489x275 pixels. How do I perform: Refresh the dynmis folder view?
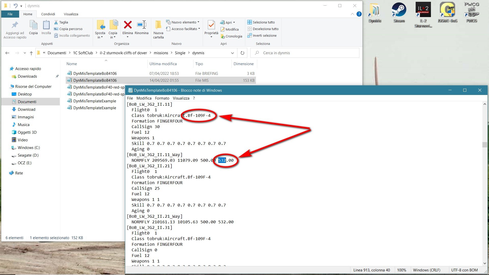242,53
